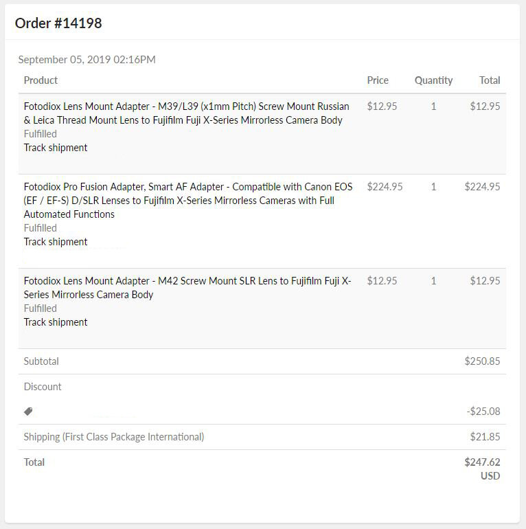Click the Subtotal amount $250.85
The height and width of the screenshot is (529, 526).
pos(482,361)
